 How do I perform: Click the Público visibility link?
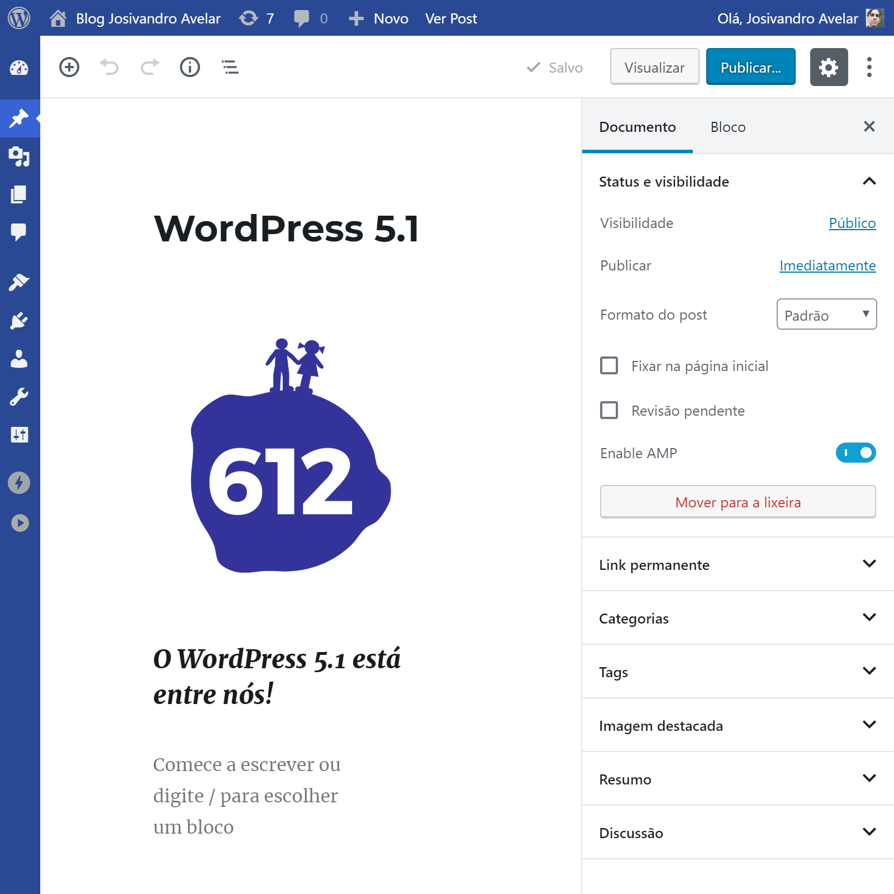(x=852, y=223)
